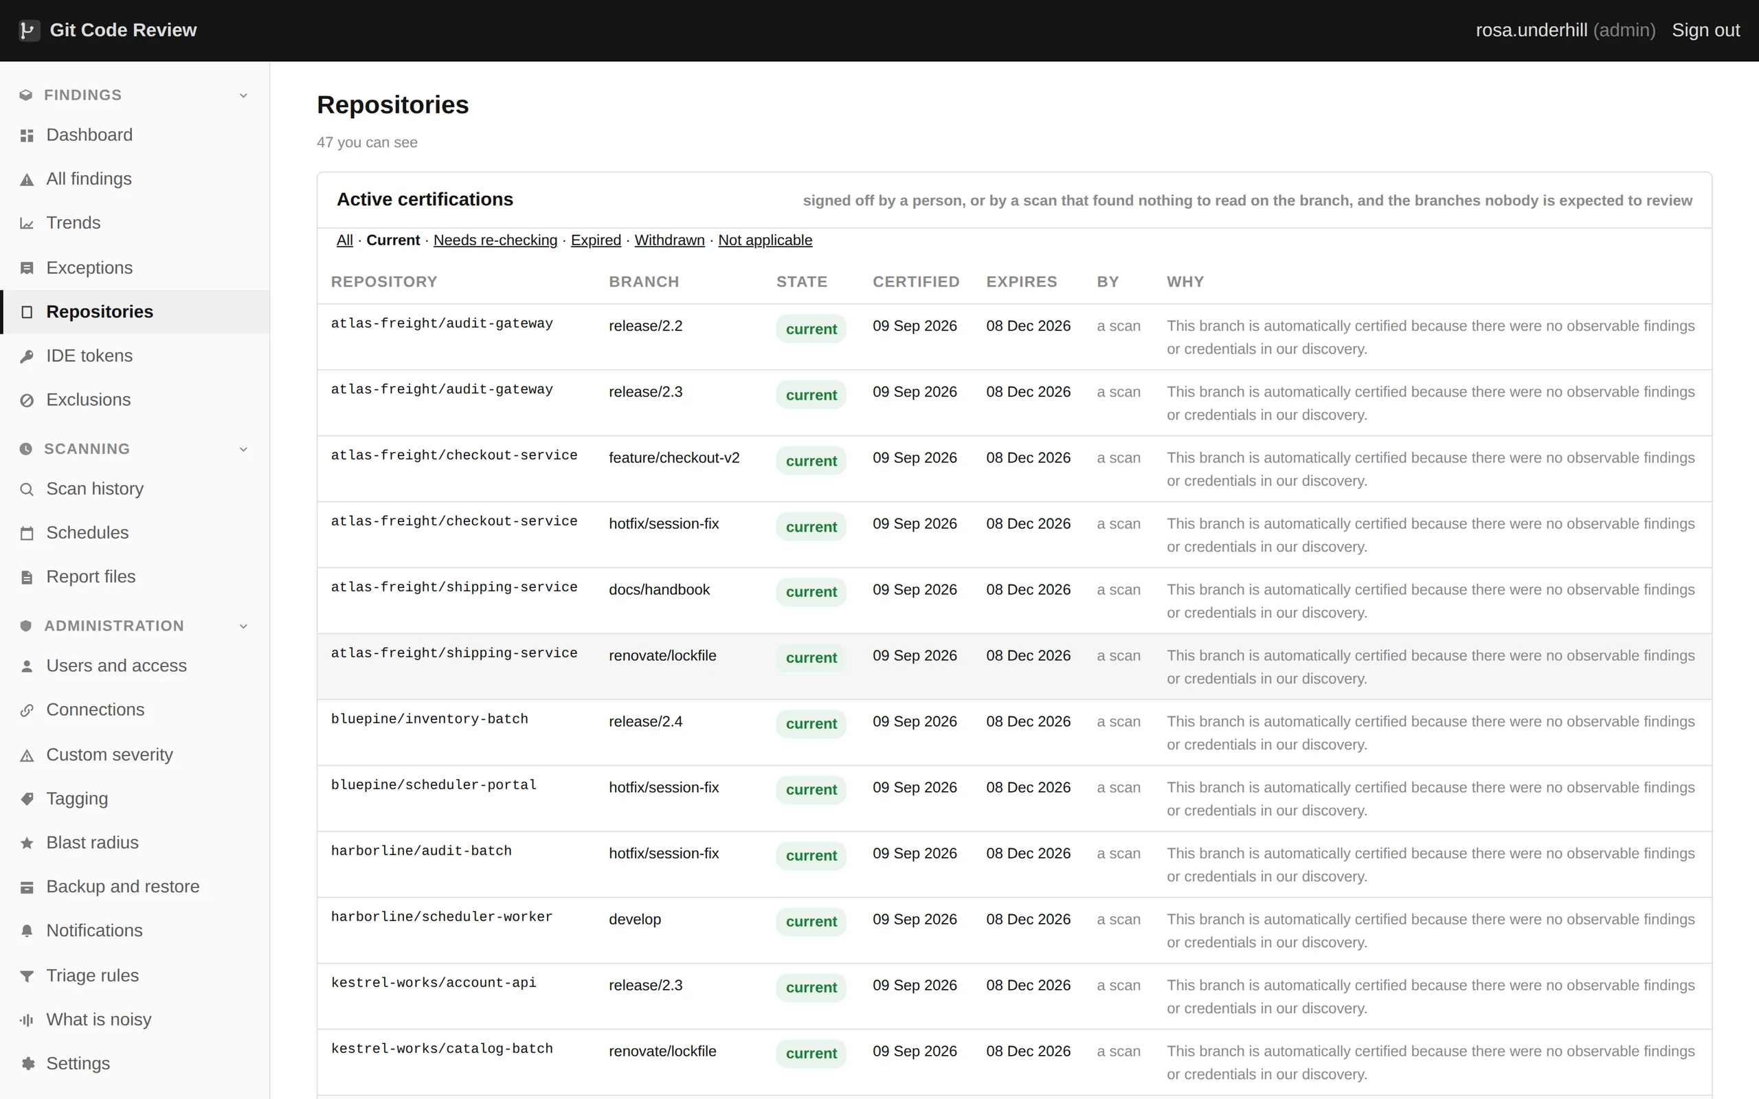The image size is (1759, 1099).
Task: Click the Tagging tag icon
Action: click(x=27, y=799)
